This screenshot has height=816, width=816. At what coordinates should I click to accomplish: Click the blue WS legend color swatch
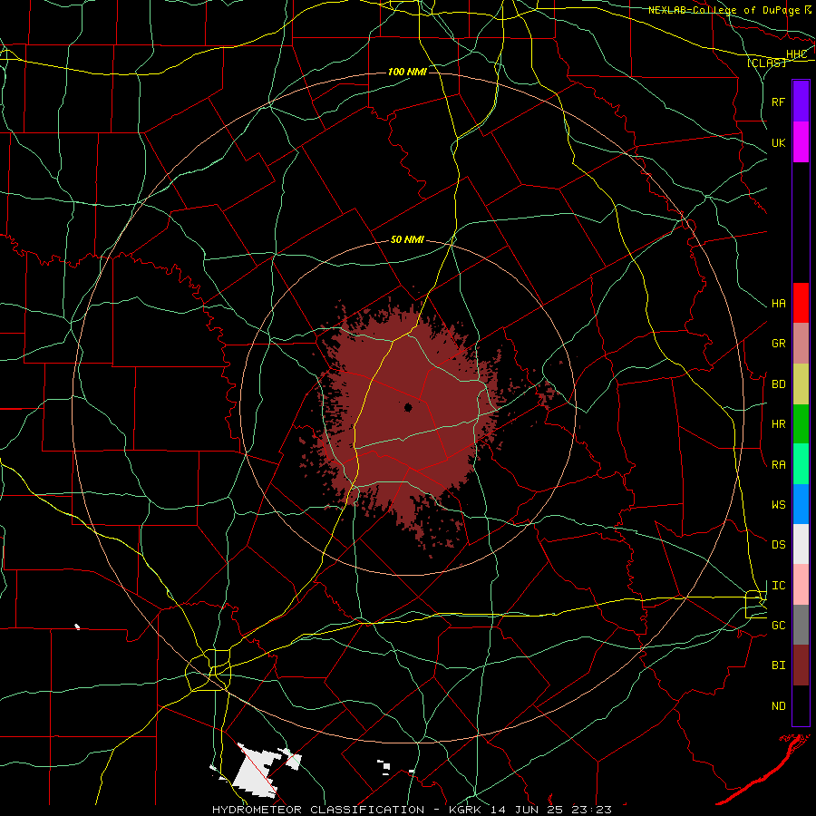(x=801, y=504)
